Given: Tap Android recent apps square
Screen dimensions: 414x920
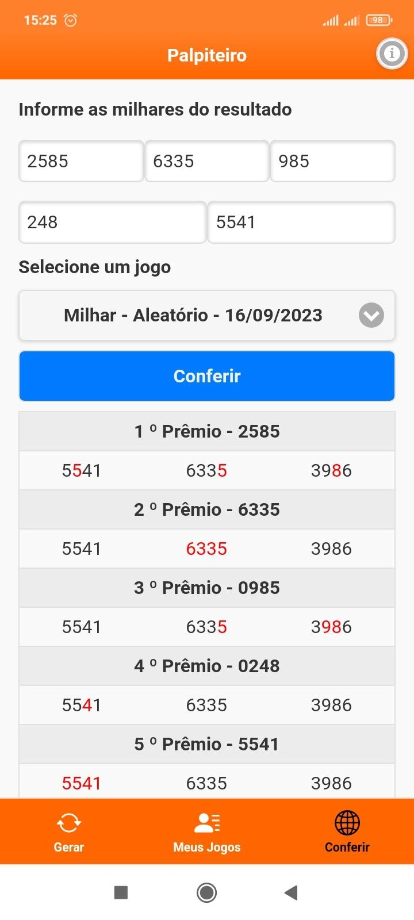Looking at the screenshot, I should tap(121, 892).
